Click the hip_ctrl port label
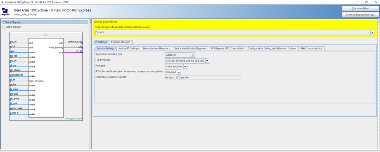Image resolution: width=380 pixels, height=152 pixels. (14, 60)
